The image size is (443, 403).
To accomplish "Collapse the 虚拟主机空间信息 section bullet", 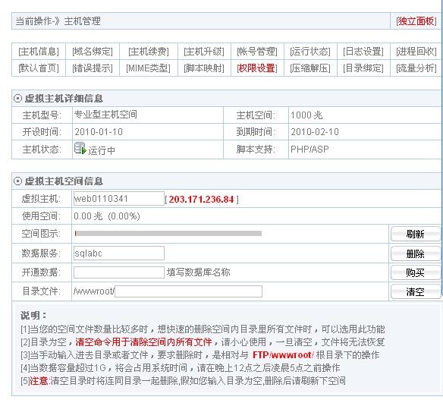I will [17, 181].
